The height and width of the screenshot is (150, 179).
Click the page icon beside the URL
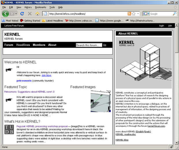click(x=45, y=14)
